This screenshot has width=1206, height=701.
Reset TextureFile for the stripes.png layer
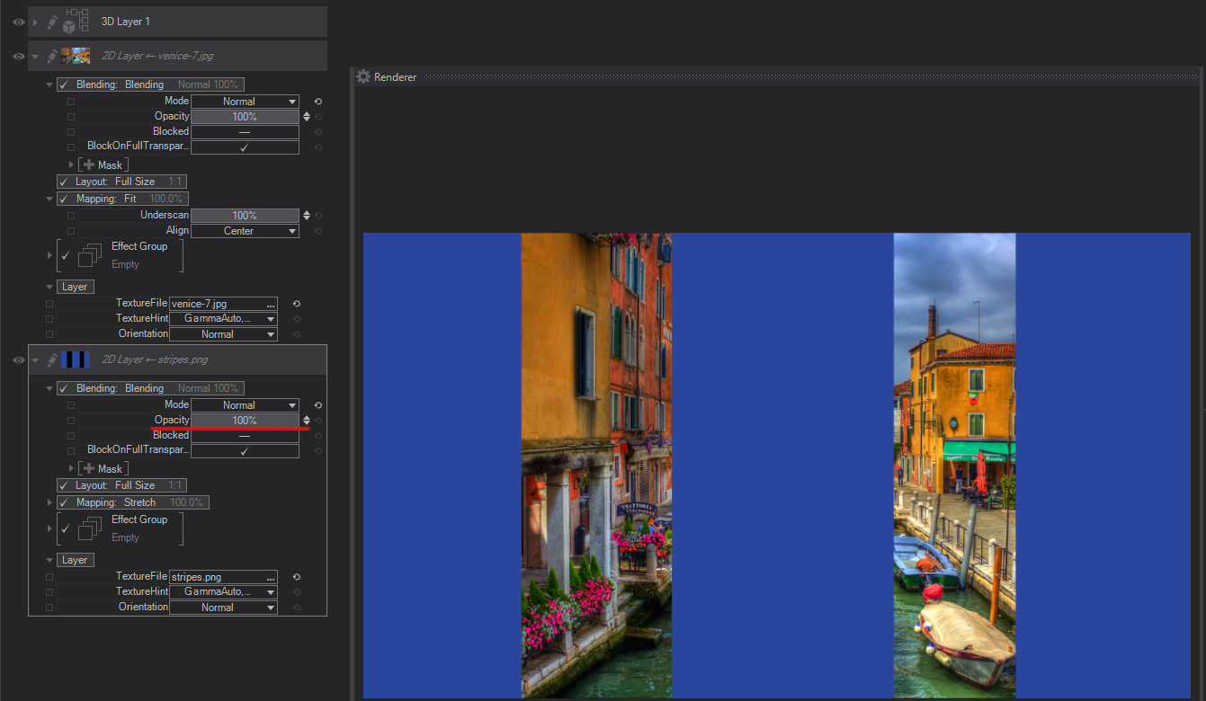[296, 577]
